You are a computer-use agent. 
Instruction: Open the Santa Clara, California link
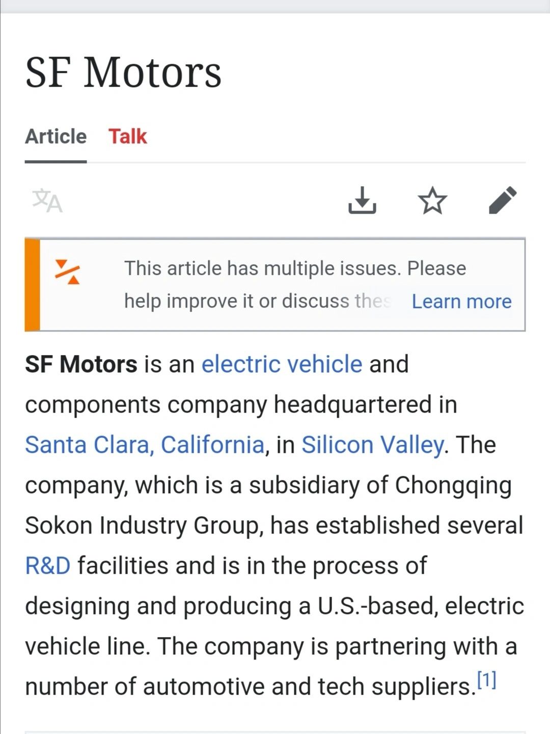point(145,445)
